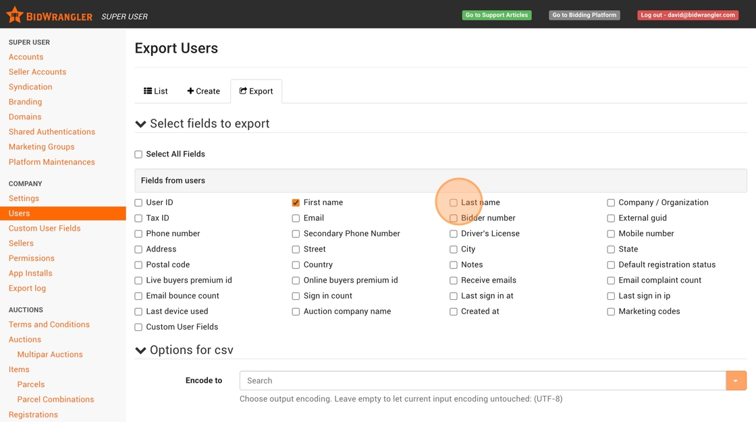Check the Last name field
The height and width of the screenshot is (422, 756).
point(454,203)
